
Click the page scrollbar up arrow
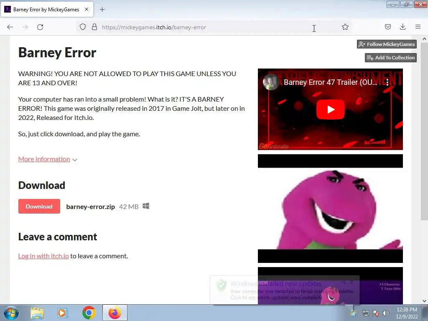click(424, 39)
